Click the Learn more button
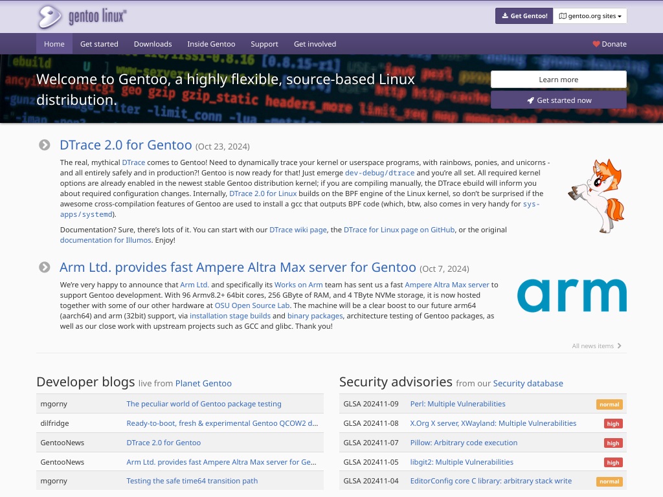Image resolution: width=663 pixels, height=497 pixels. coord(559,80)
